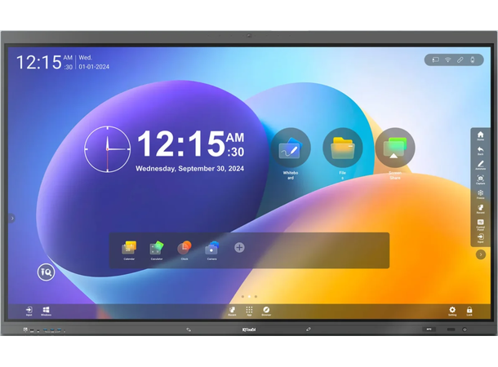
Task: Tap Freeze snowflake in side toolbar
Action: pyautogui.click(x=480, y=194)
